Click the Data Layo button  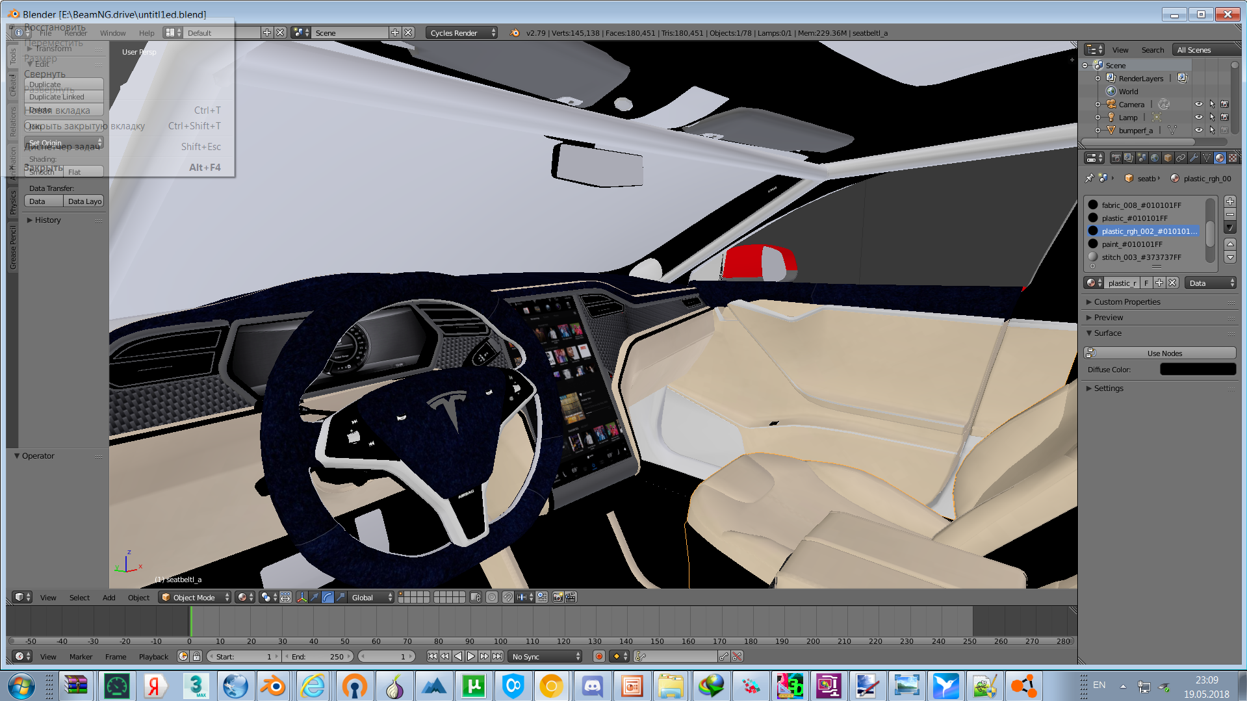[x=84, y=201]
